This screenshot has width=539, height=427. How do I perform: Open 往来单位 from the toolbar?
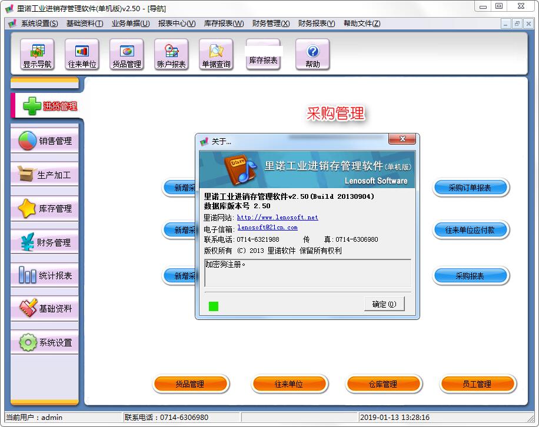tap(82, 55)
